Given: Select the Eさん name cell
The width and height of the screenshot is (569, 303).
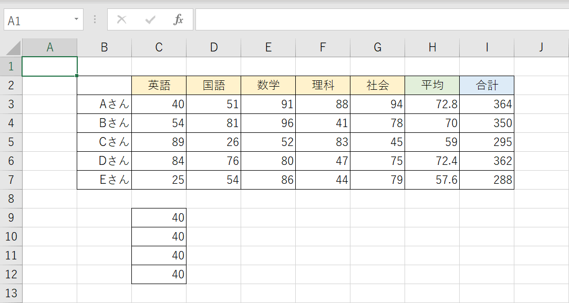Looking at the screenshot, I should 105,180.
